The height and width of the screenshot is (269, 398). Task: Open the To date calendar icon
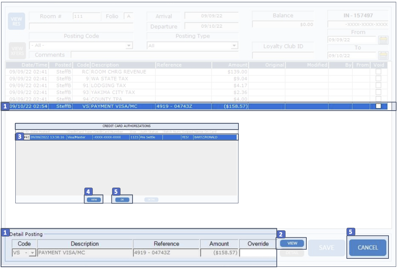(x=383, y=55)
